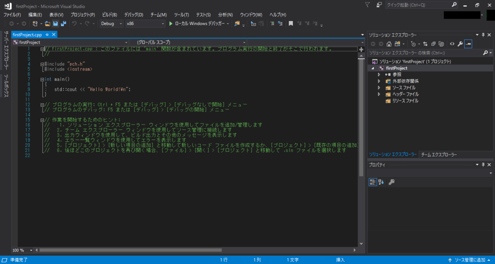This screenshot has width=495, height=264.
Task: Open the ツールボックス side tab
Action: click(x=6, y=85)
